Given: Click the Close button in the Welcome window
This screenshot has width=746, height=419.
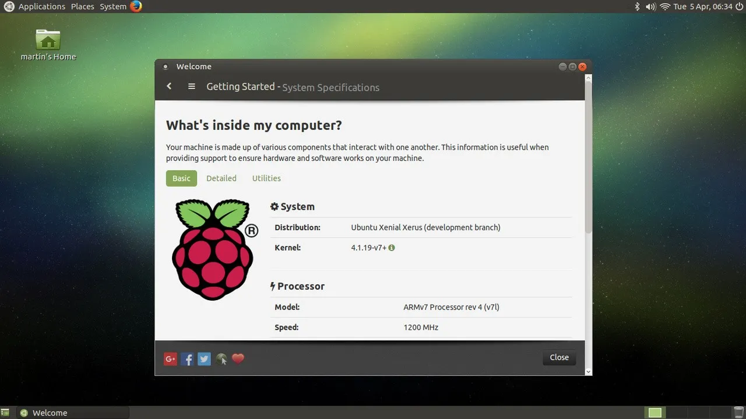Looking at the screenshot, I should pyautogui.click(x=558, y=357).
